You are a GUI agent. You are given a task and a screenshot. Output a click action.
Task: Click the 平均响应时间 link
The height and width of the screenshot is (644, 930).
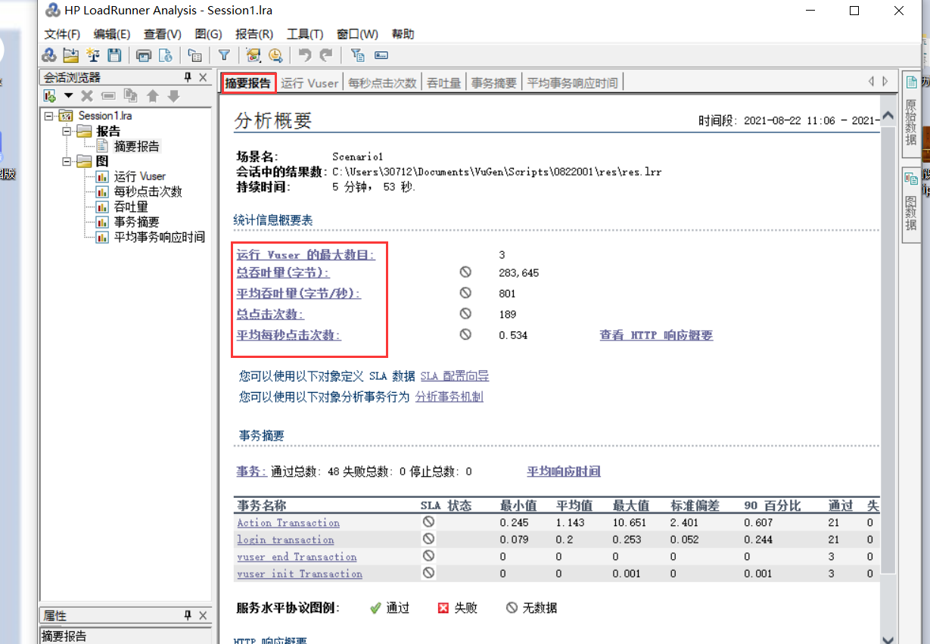pyautogui.click(x=564, y=471)
